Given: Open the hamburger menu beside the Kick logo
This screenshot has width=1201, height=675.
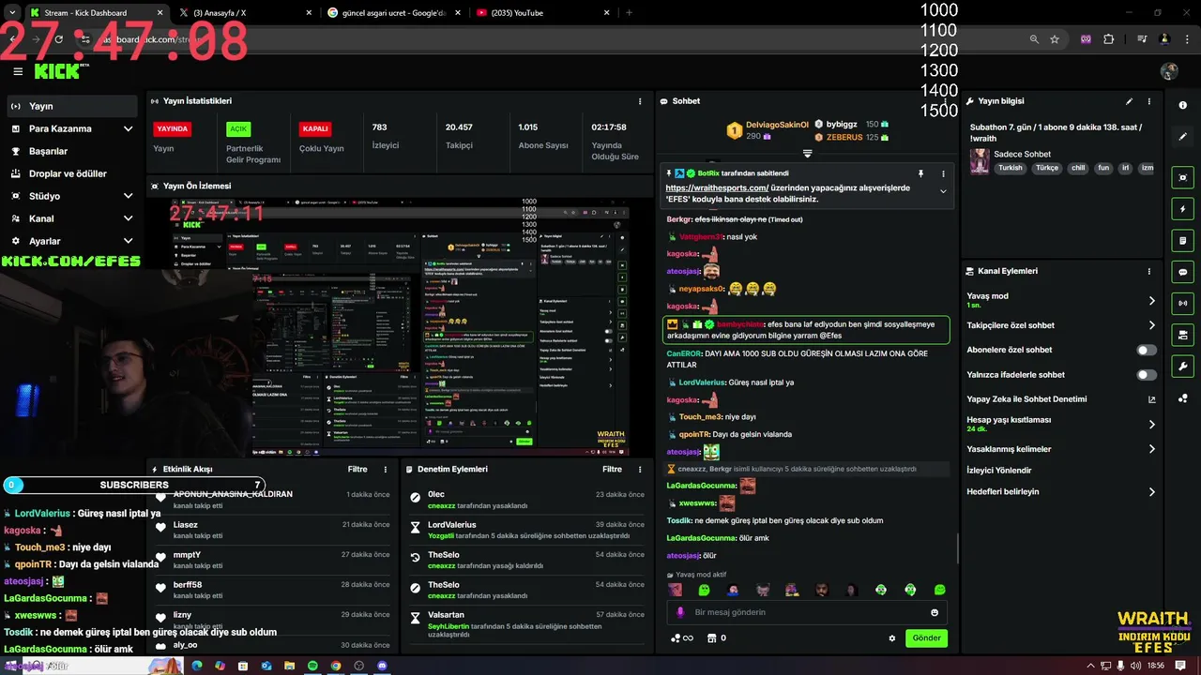Looking at the screenshot, I should tap(18, 71).
